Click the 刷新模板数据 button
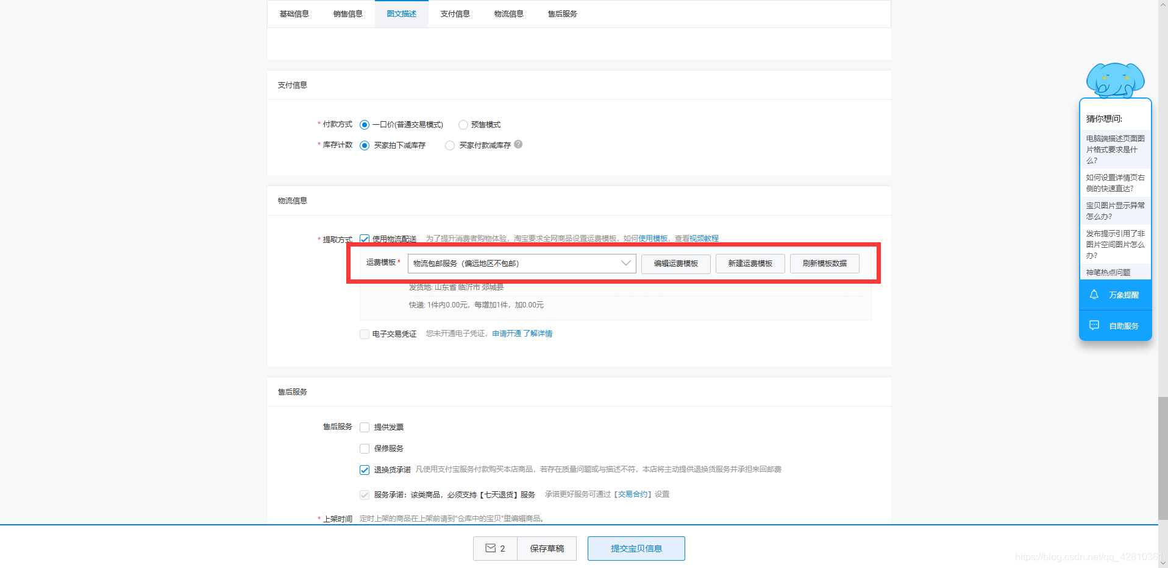The height and width of the screenshot is (568, 1168). [x=824, y=264]
